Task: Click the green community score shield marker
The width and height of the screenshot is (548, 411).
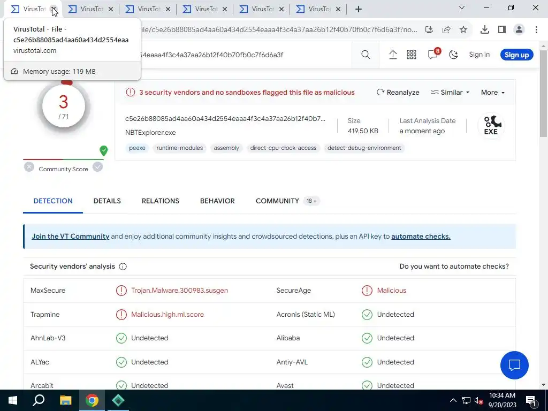Action: click(103, 150)
